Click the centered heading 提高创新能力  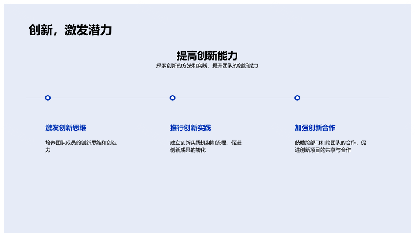207,55
